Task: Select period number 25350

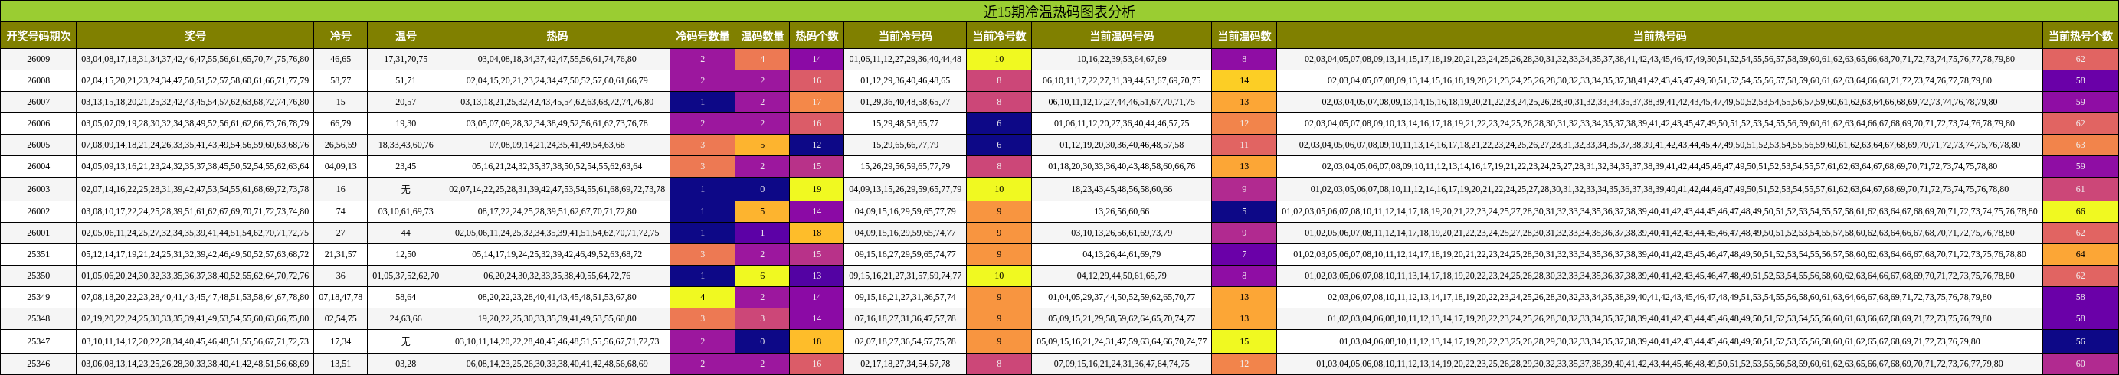Action: (38, 276)
